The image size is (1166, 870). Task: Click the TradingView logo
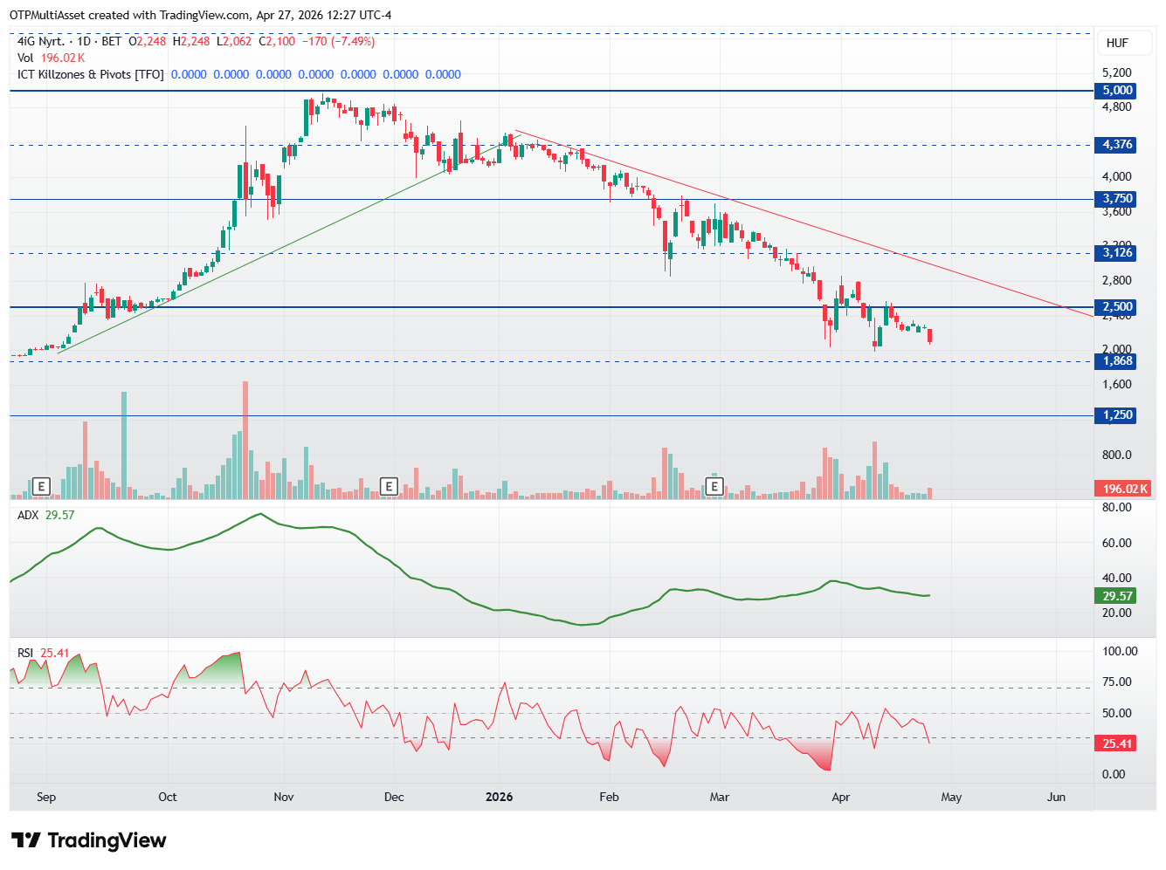coord(88,840)
